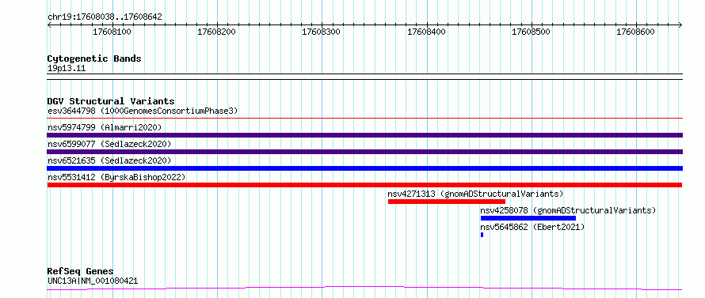Screen dimensions: 705x298
Task: Open the nsv6521635 (Sedlazeck2020) label
Action: point(109,160)
